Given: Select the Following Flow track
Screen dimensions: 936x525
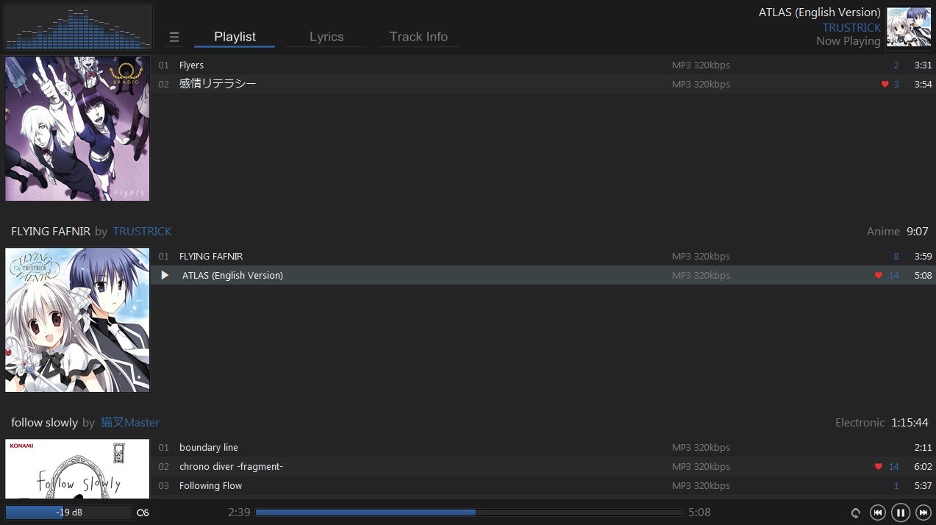Looking at the screenshot, I should pos(543,485).
